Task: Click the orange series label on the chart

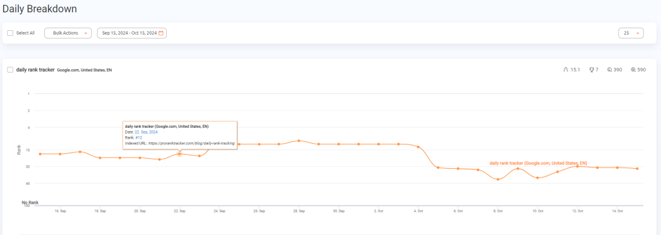Action: [x=538, y=163]
